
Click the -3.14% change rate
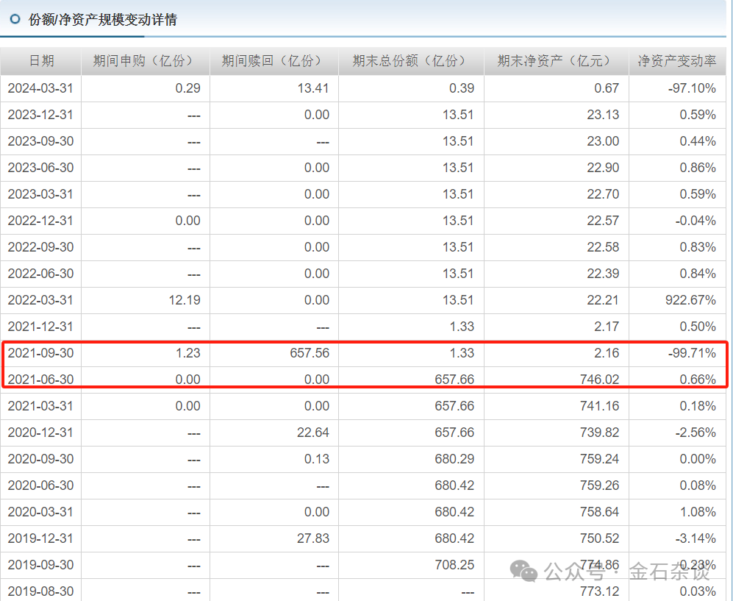click(x=696, y=538)
